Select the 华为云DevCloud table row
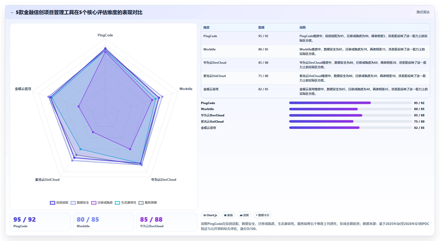 pyautogui.click(x=315, y=65)
